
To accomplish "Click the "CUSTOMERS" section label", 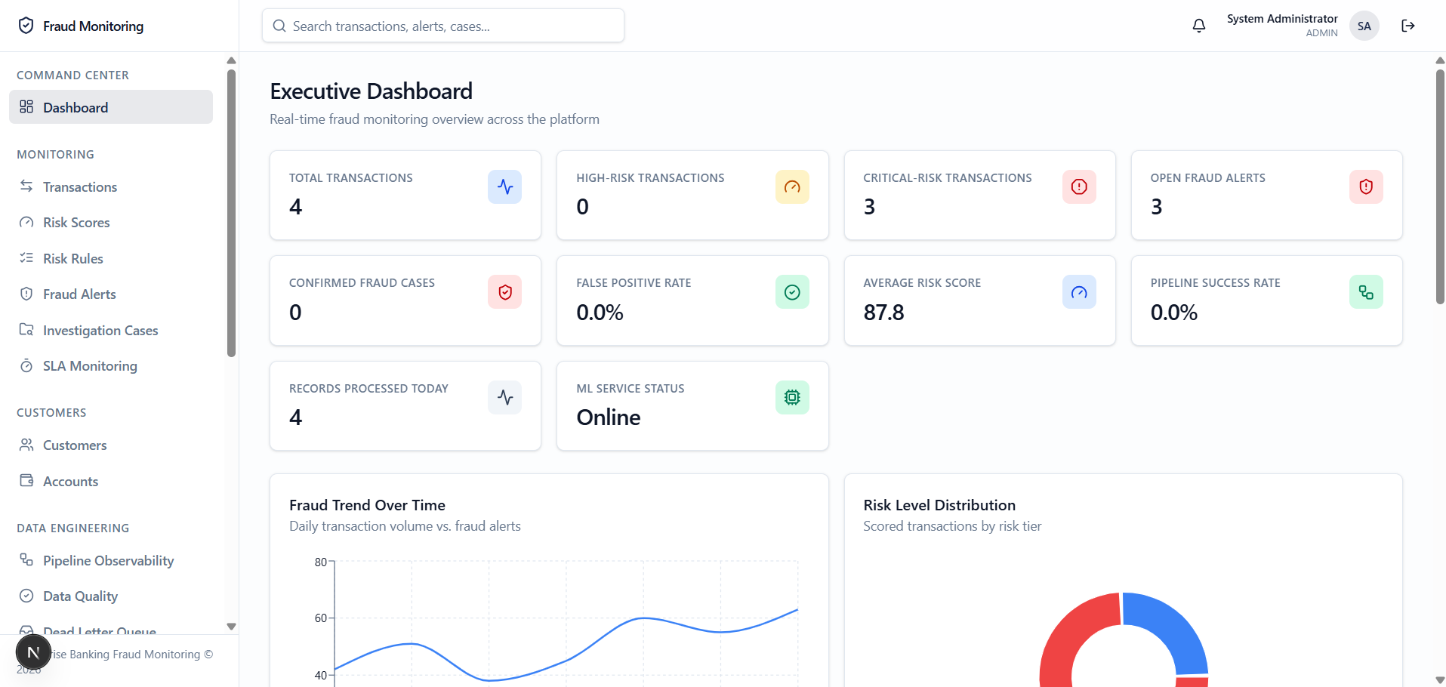I will click(x=51, y=413).
